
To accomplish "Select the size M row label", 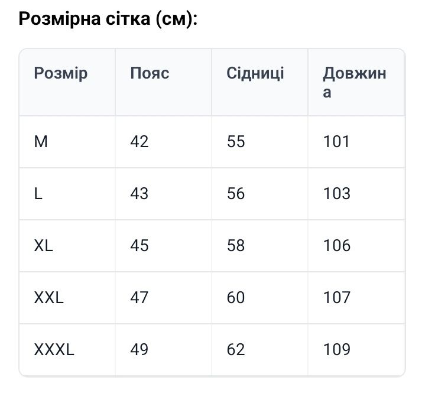I will point(41,142).
